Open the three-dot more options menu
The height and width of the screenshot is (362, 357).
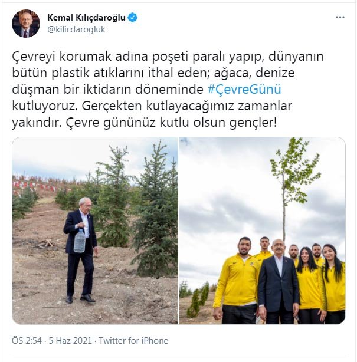340,17
